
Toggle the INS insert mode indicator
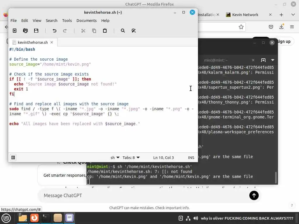pos(191,157)
